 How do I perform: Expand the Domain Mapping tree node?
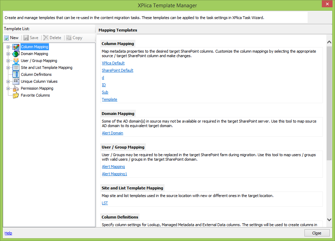point(8,54)
